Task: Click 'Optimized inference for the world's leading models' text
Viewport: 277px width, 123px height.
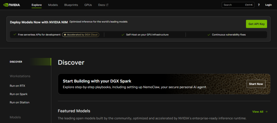Action: (98, 22)
